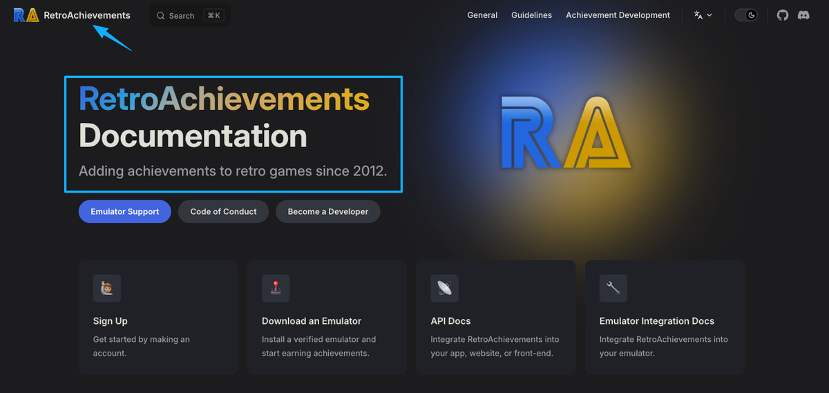This screenshot has width=829, height=393.
Task: Click the satellite dish icon on API Docs
Action: [444, 288]
